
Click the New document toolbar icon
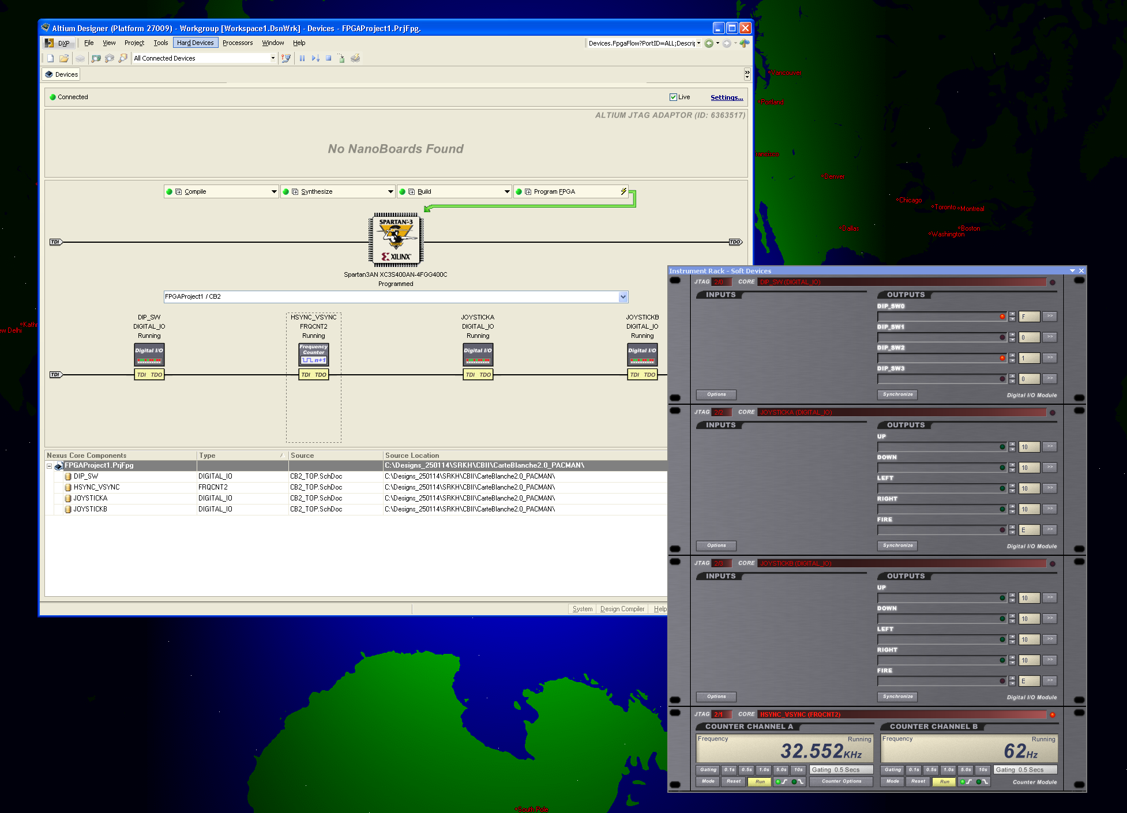pyautogui.click(x=51, y=58)
